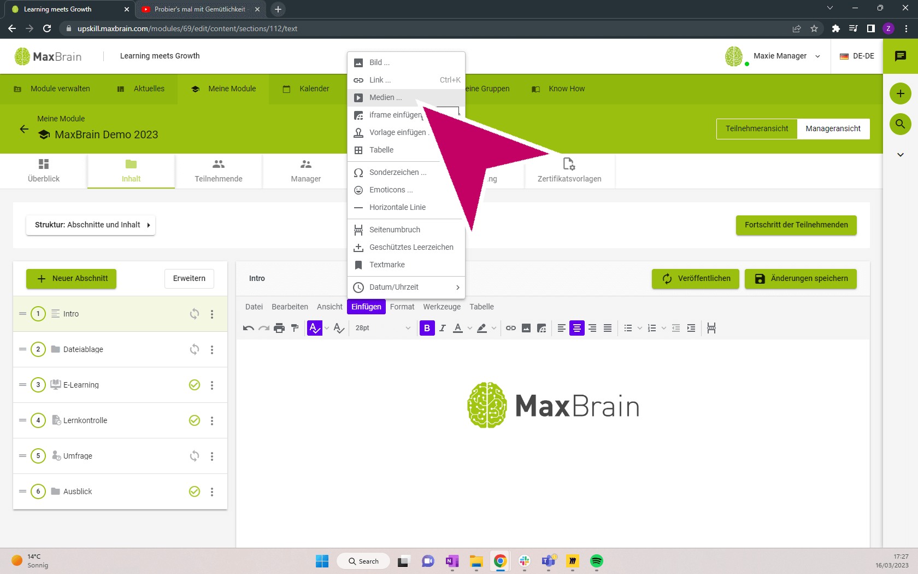This screenshot has height=574, width=918.
Task: Click the drag handle of Ausblick section
Action: tap(22, 491)
